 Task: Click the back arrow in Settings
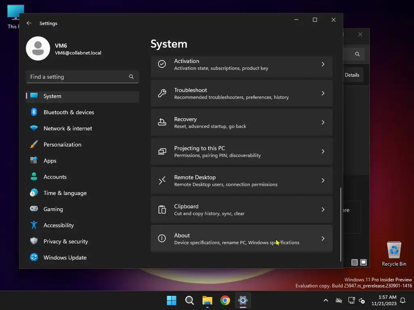coord(29,23)
